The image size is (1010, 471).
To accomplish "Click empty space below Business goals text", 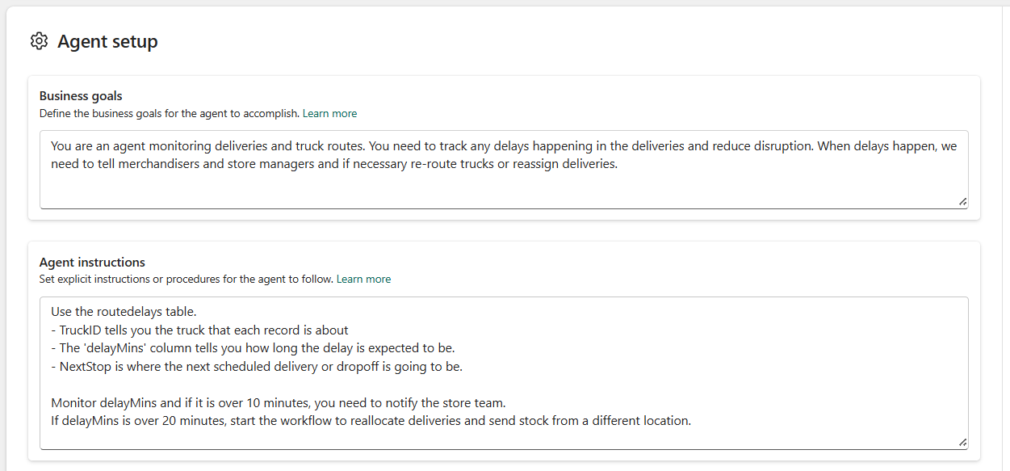I will click(484, 191).
